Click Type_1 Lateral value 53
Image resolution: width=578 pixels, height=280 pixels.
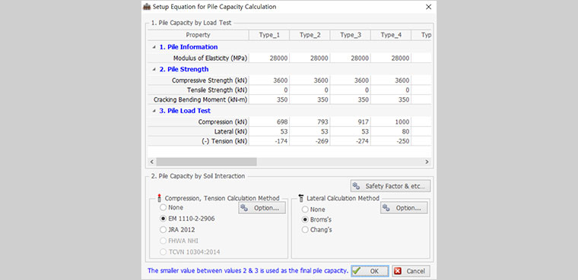(269, 131)
